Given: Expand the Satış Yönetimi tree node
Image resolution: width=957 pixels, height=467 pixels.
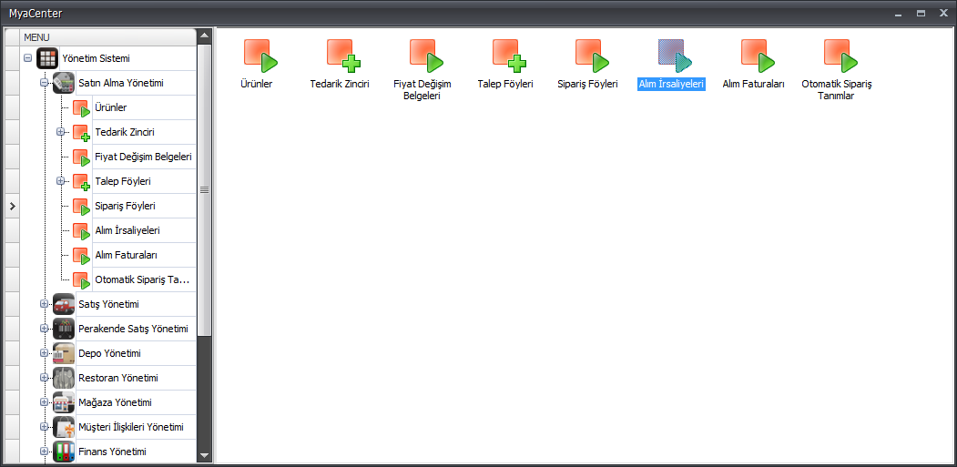Looking at the screenshot, I should coord(44,304).
